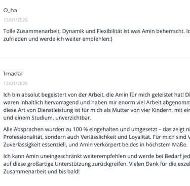190x186 pixels.
Task: Click the line starting 'Professionalität, sondern auch'
Action: pyautogui.click(x=97, y=137)
